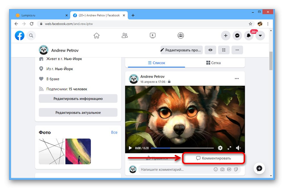Open profile more options three dots

pyautogui.click(x=237, y=50)
